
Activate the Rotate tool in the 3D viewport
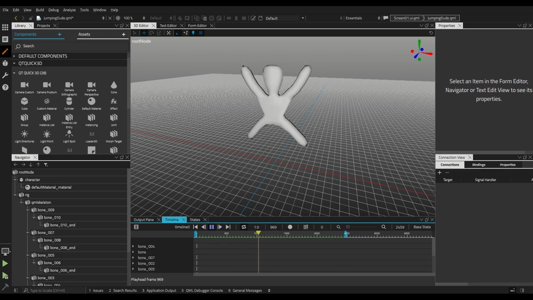click(151, 33)
